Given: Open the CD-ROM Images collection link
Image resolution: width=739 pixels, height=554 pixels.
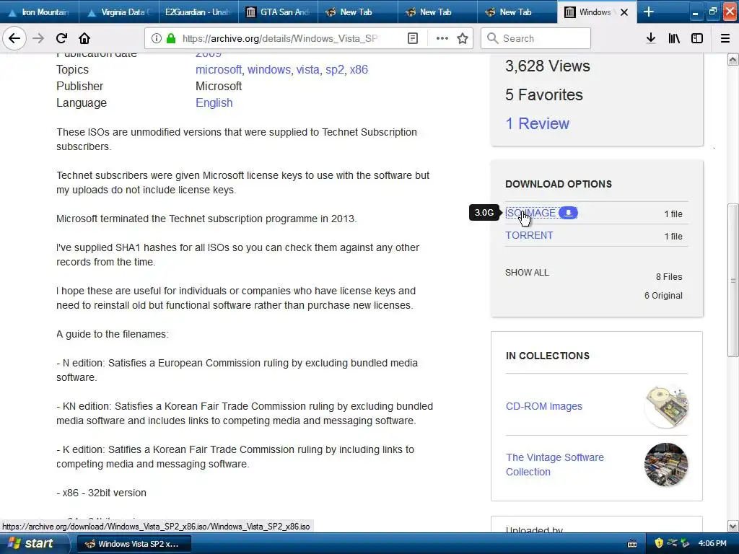Looking at the screenshot, I should click(544, 406).
